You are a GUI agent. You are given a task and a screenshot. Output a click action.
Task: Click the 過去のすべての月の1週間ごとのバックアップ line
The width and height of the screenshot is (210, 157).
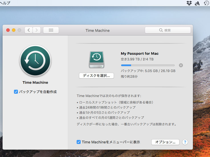110,118
